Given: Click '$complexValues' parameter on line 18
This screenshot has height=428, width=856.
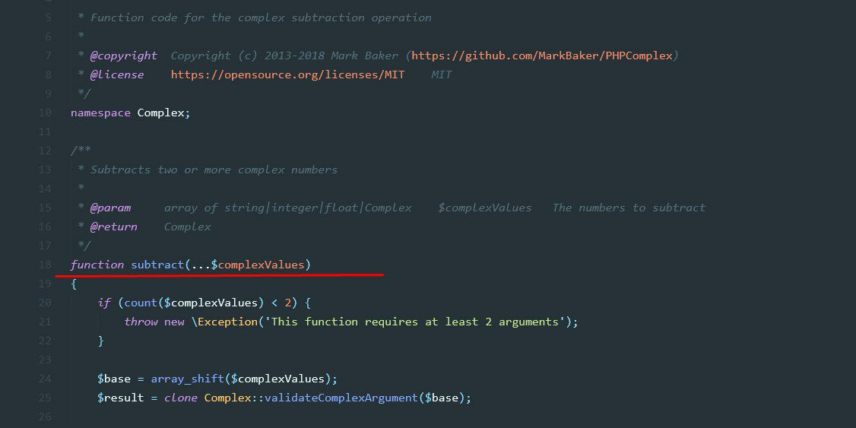Looking at the screenshot, I should click(x=258, y=265).
